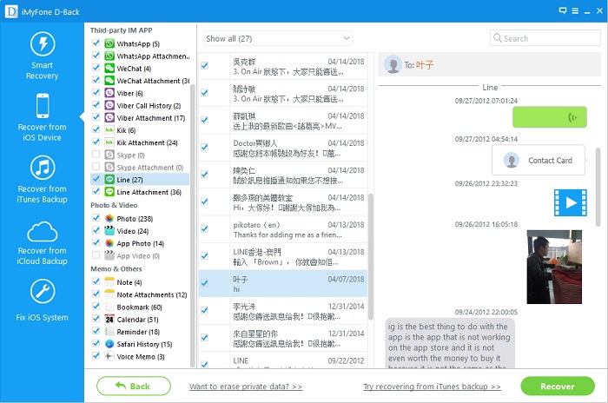608x403 pixels.
Task: Open the hamburger menu in title bar
Action: (575, 11)
